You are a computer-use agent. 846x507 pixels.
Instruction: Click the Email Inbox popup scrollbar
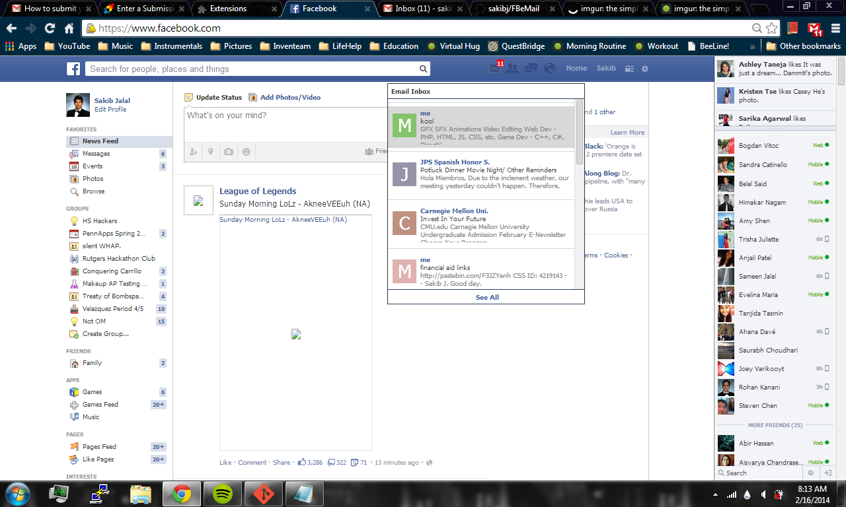coord(580,132)
